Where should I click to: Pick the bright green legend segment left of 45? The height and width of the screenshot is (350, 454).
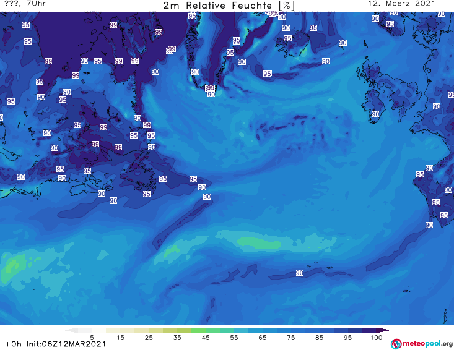coord(198,330)
